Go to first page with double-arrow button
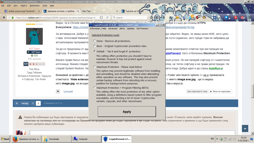This screenshot has height=143, width=254. pyautogui.click(x=17, y=103)
